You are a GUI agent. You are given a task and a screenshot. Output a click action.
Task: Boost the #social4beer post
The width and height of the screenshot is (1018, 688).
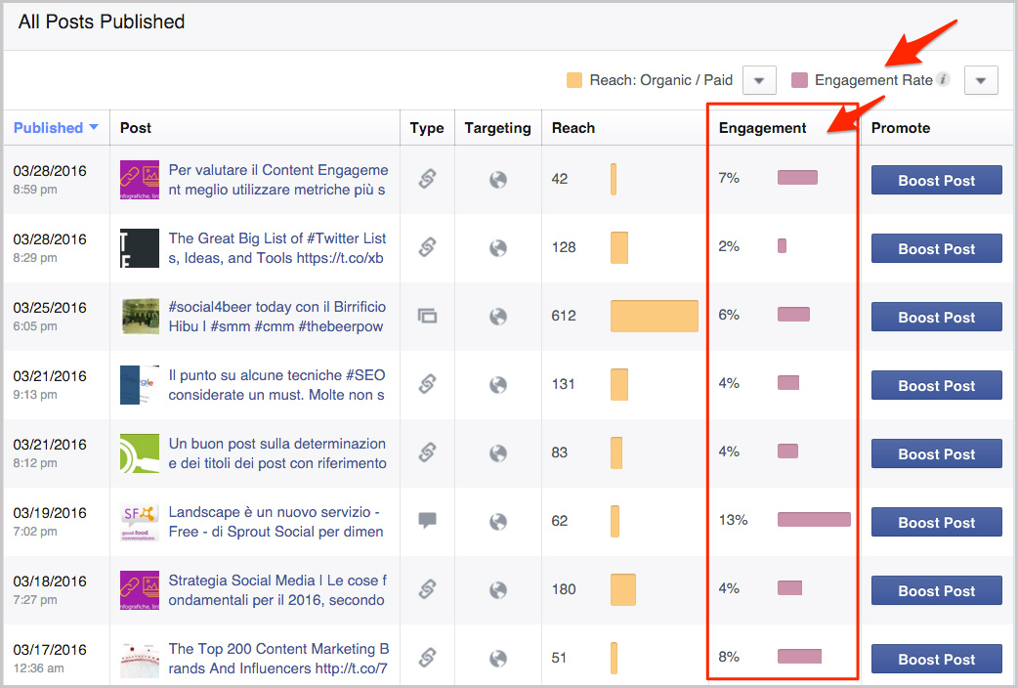coord(936,317)
